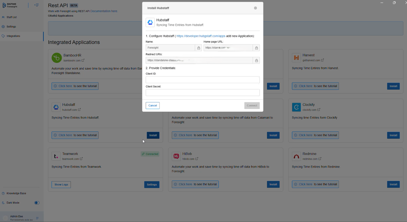Open Staff List in the sidebar
This screenshot has width=407, height=222.
[11, 17]
